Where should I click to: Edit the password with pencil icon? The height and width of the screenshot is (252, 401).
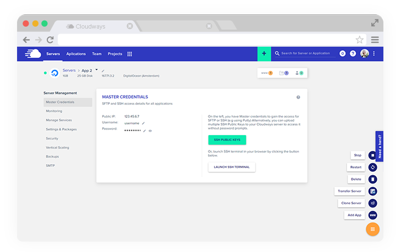(x=145, y=131)
